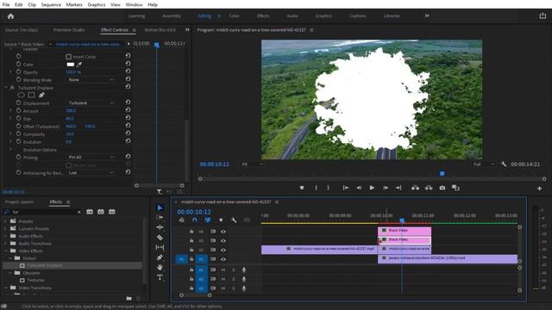
Task: Add marker in Program Monitor
Action: point(302,188)
